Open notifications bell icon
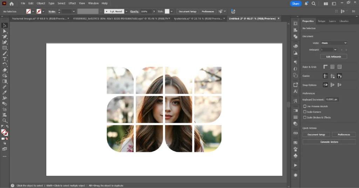This screenshot has width=359, height=188. tap(306, 3)
